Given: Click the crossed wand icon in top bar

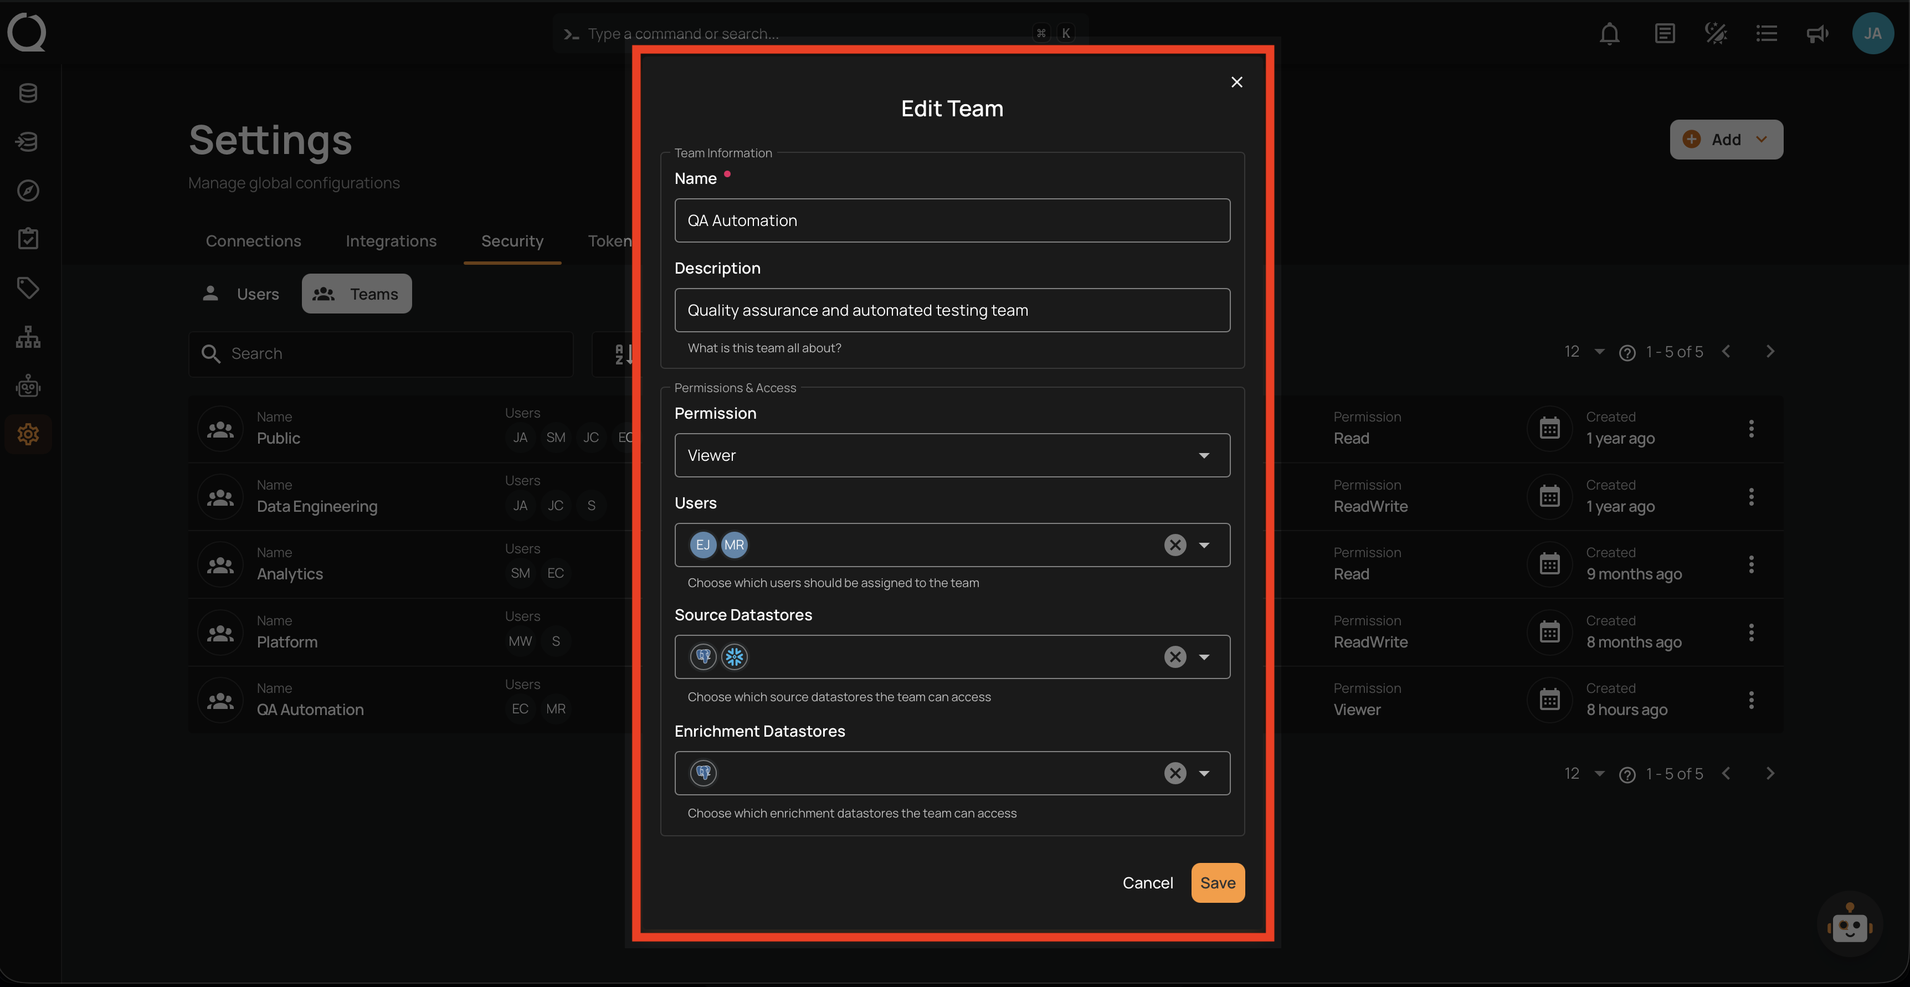Looking at the screenshot, I should [1716, 33].
